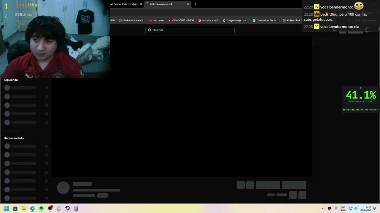Click the magnifier icon in Buscar field
This screenshot has height=213, width=380.
coord(150,30)
